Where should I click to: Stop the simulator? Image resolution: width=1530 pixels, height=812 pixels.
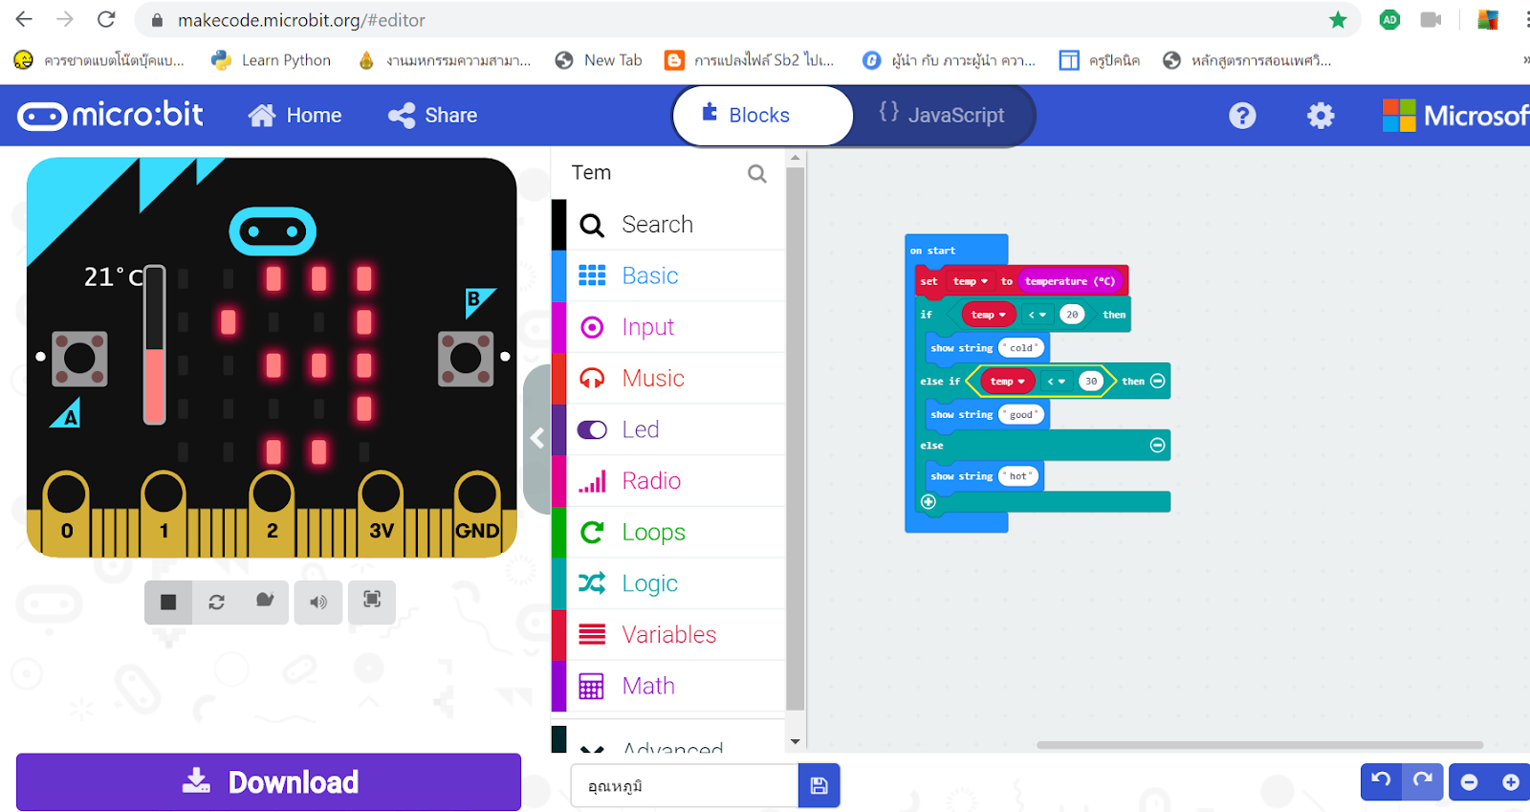pyautogui.click(x=168, y=602)
